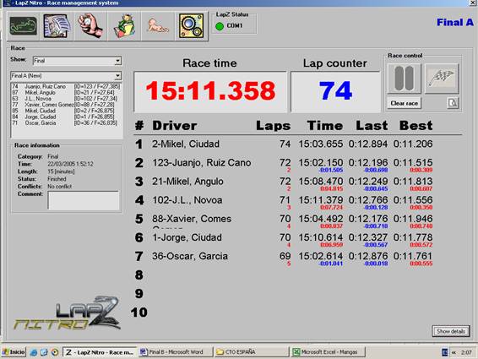The height and width of the screenshot is (359, 478).
Task: Select Mikel, Ciudad in the driver list
Action: point(66,111)
